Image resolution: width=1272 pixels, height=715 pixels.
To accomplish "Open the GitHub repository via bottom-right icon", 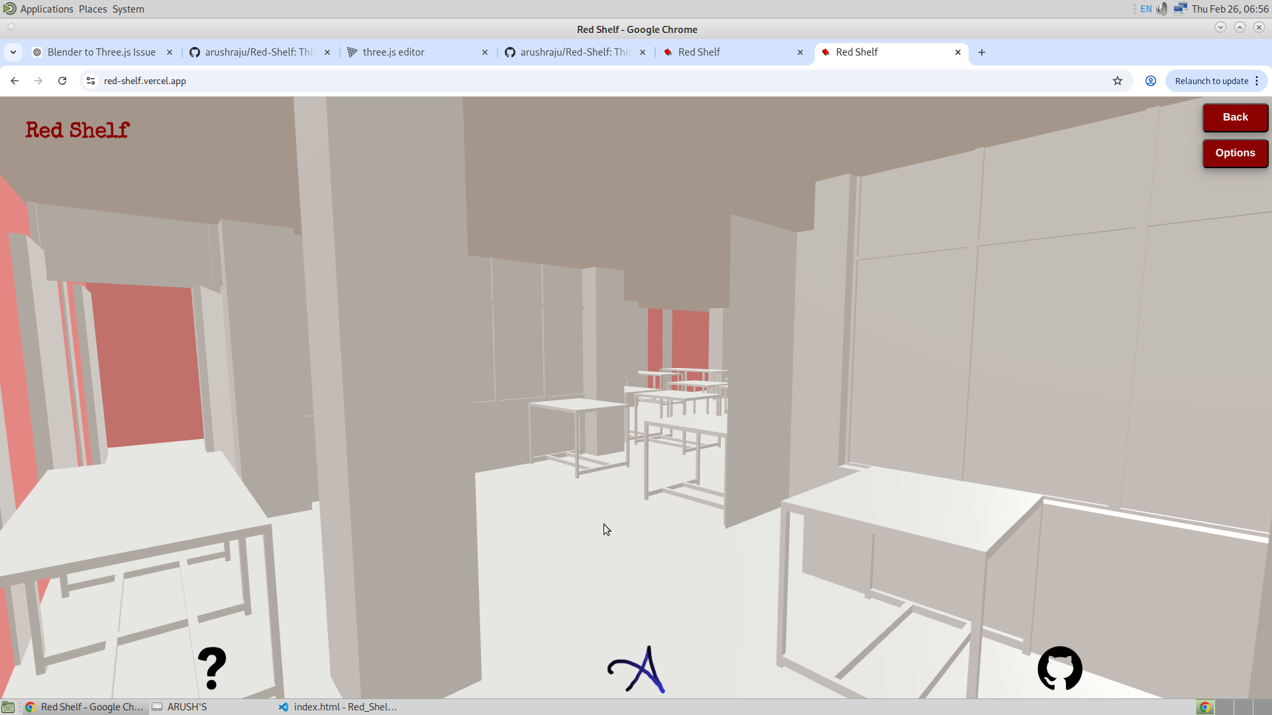I will tap(1059, 669).
